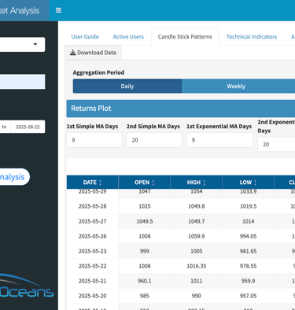Select Weekly aggregation period

[236, 86]
